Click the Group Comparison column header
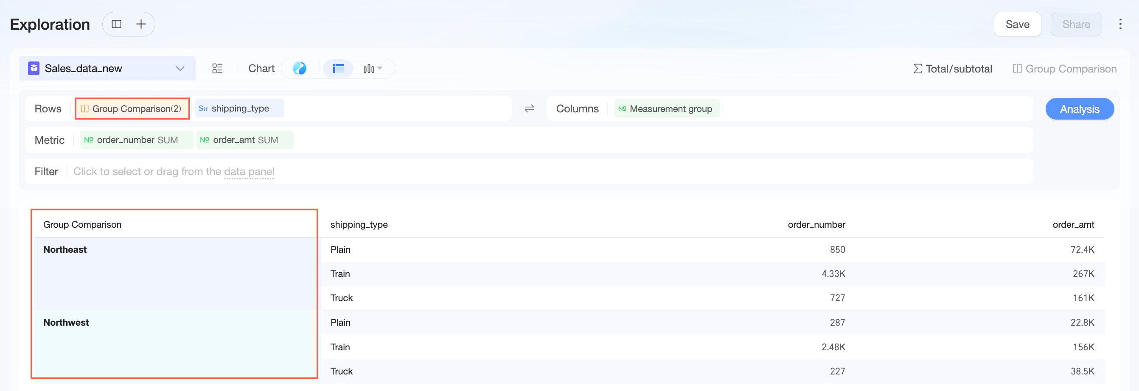The image size is (1139, 391). click(82, 224)
